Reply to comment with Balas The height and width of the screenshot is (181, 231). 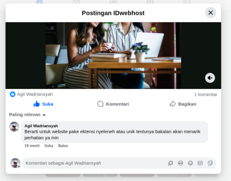tap(63, 146)
